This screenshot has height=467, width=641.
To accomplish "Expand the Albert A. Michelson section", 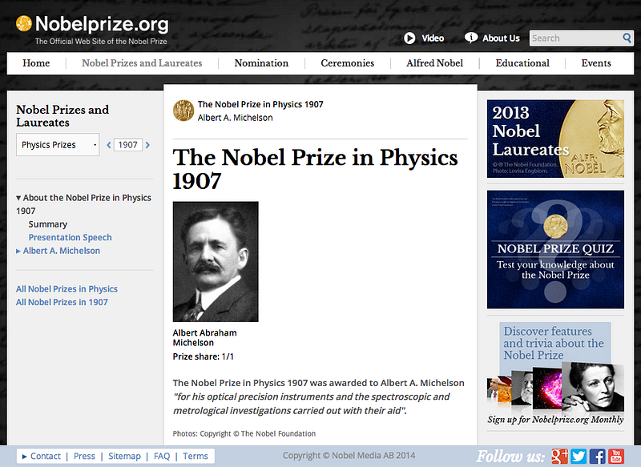I will (18, 251).
